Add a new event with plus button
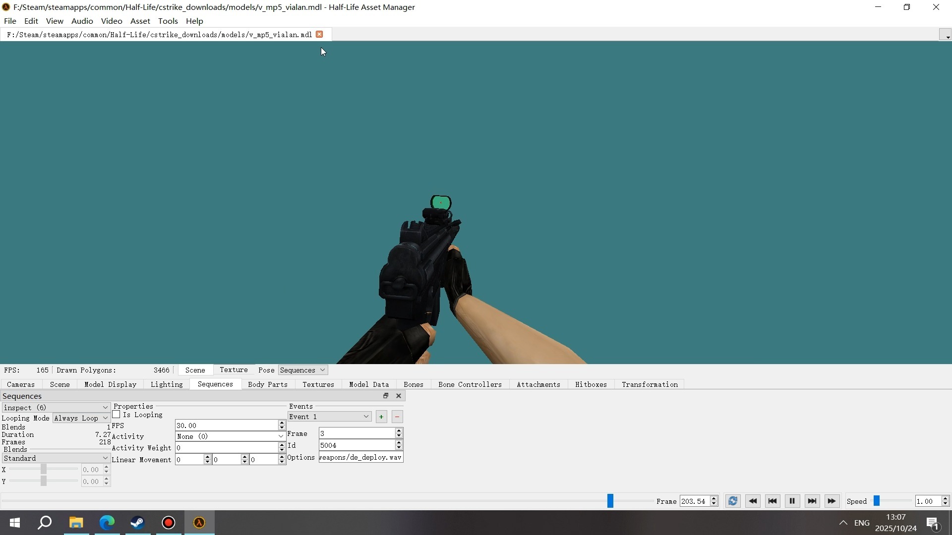 tap(381, 417)
